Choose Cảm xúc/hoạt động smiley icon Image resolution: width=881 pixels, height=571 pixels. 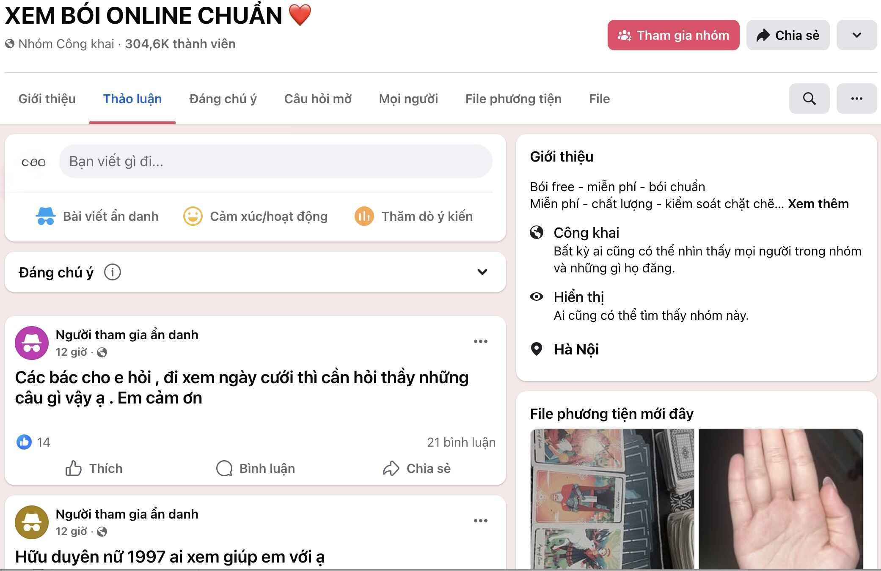(193, 216)
